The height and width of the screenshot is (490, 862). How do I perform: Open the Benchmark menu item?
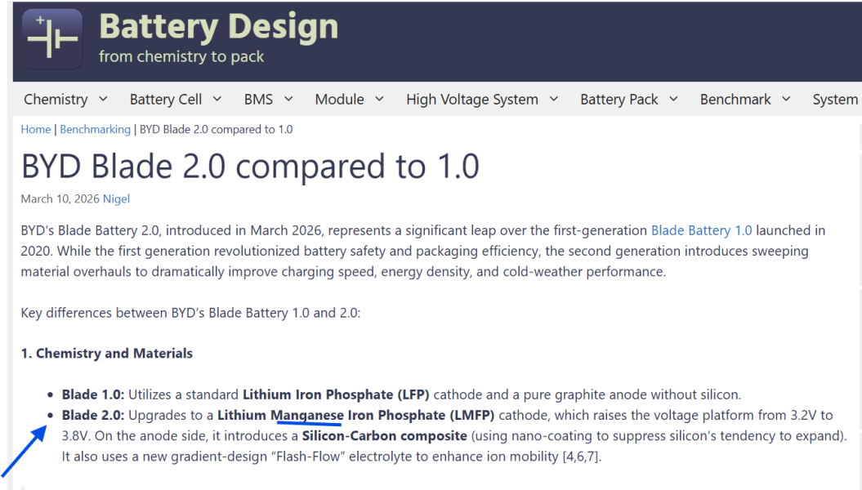(x=735, y=100)
